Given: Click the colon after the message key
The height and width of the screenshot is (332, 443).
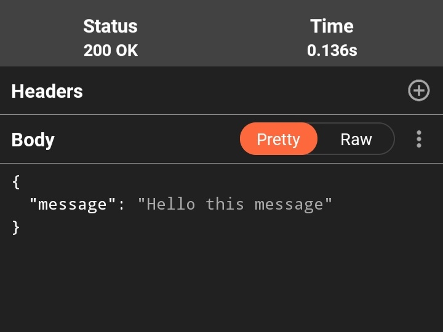Looking at the screenshot, I should [x=121, y=205].
